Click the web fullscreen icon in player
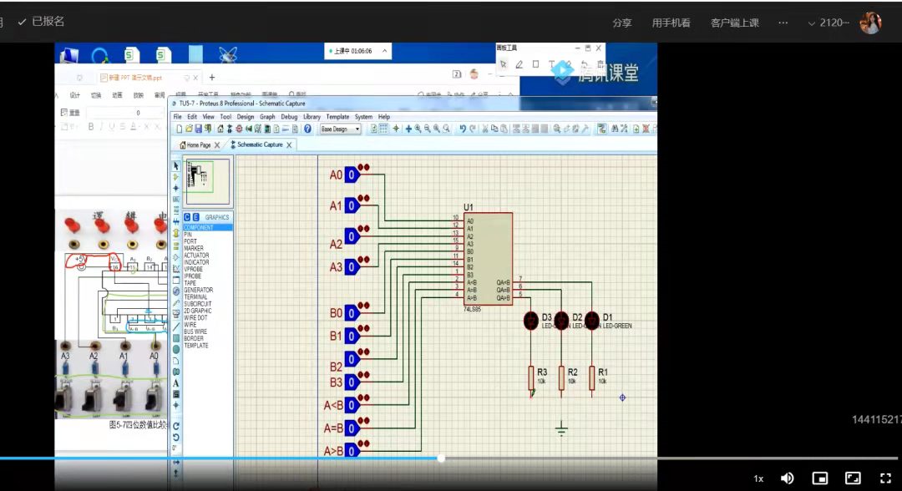This screenshot has height=491, width=902. (853, 478)
